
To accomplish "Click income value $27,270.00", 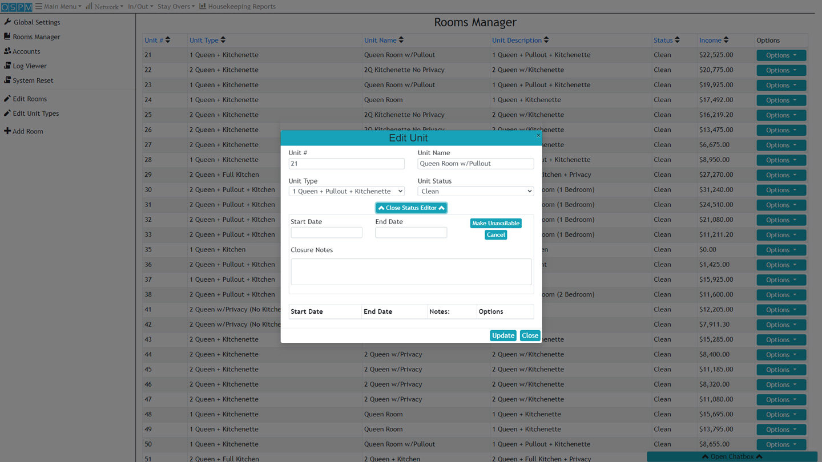I will coord(716,175).
